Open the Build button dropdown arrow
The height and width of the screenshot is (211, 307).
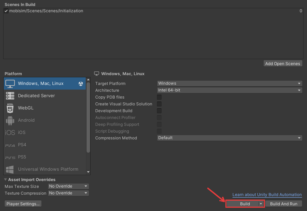coord(261,204)
